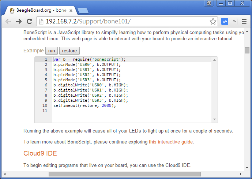Click the digitalWrite('USR1') code line
This screenshot has width=252, height=179.
click(x=91, y=90)
